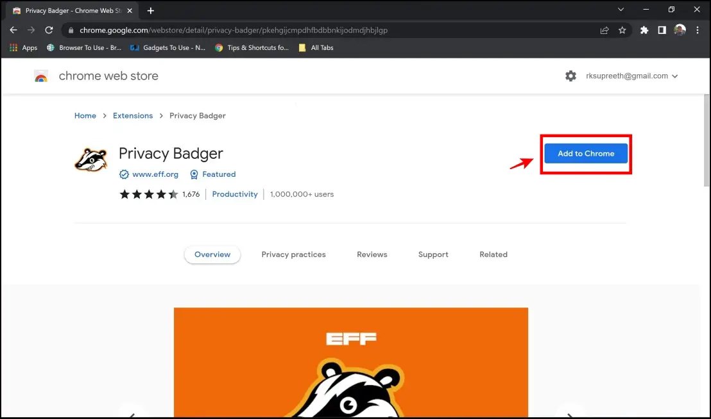Click the Privacy Badger heading
The width and height of the screenshot is (711, 419).
point(171,153)
